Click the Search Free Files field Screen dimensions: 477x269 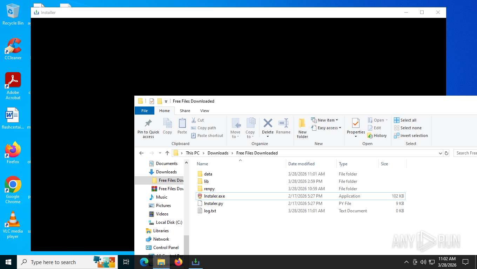pos(465,153)
